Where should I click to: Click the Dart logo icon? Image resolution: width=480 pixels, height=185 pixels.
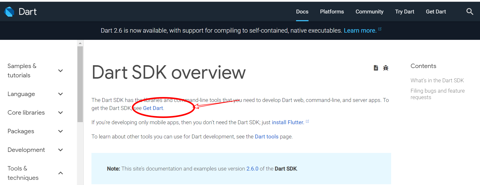[x=9, y=12]
